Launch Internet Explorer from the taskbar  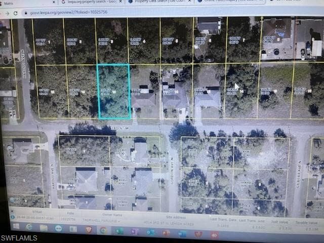tap(29, 227)
